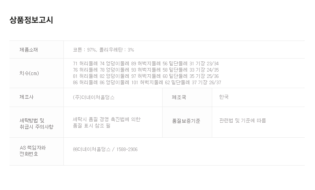This screenshot has height=190, width=315.
Task: Click the size line starting with 81 허리둘레
Action: [146, 76]
